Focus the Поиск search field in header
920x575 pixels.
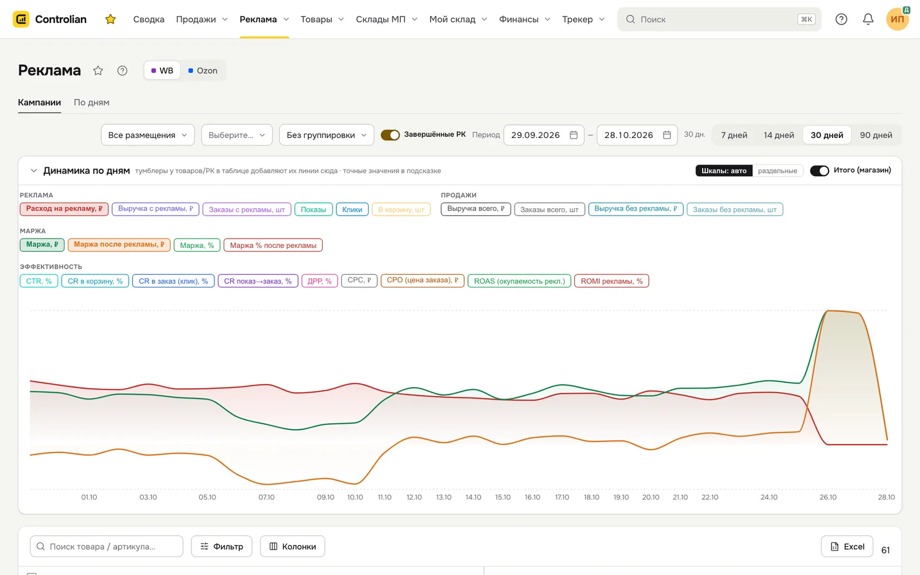pos(719,19)
